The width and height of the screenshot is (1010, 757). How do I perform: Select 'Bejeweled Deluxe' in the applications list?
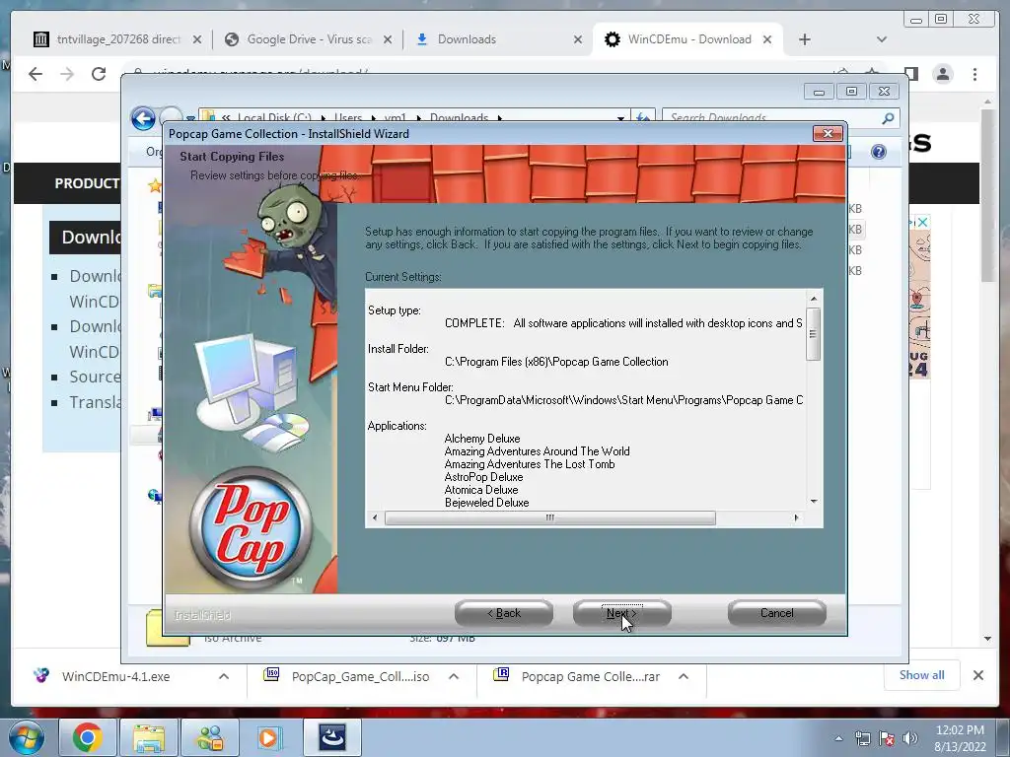click(486, 503)
